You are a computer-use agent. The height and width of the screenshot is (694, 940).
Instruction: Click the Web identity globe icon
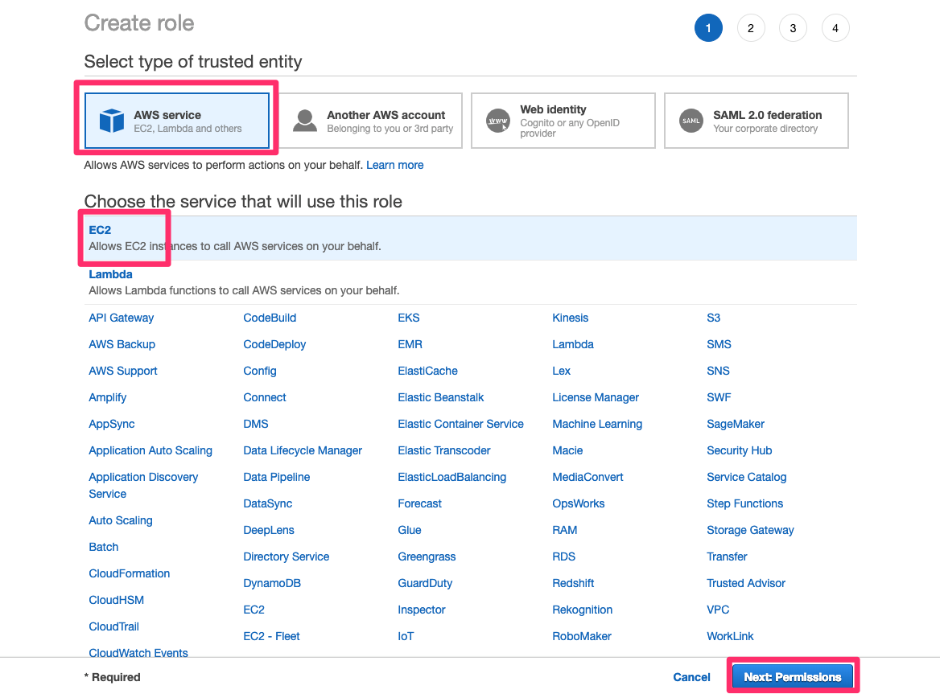(497, 120)
